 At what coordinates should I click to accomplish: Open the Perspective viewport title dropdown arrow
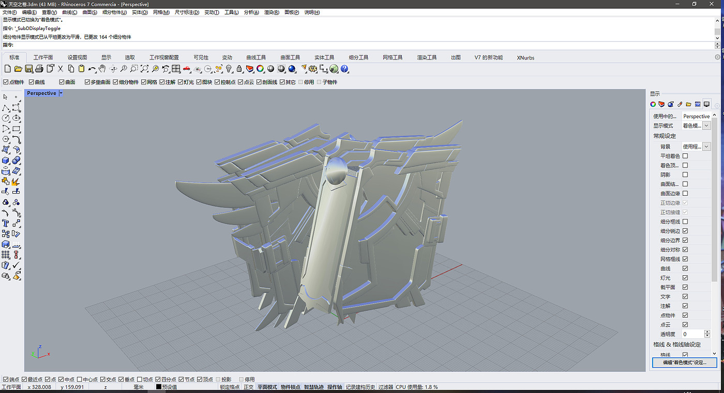click(x=61, y=93)
